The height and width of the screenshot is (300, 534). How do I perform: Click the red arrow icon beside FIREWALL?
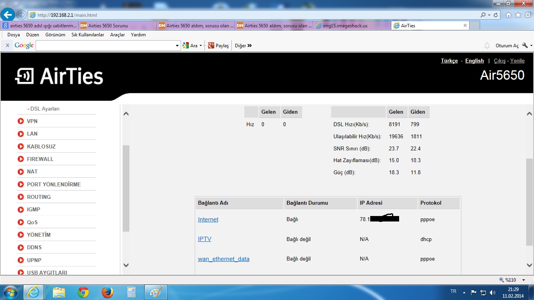click(21, 159)
